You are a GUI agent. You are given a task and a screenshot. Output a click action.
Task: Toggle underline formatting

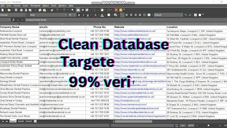click(88, 15)
